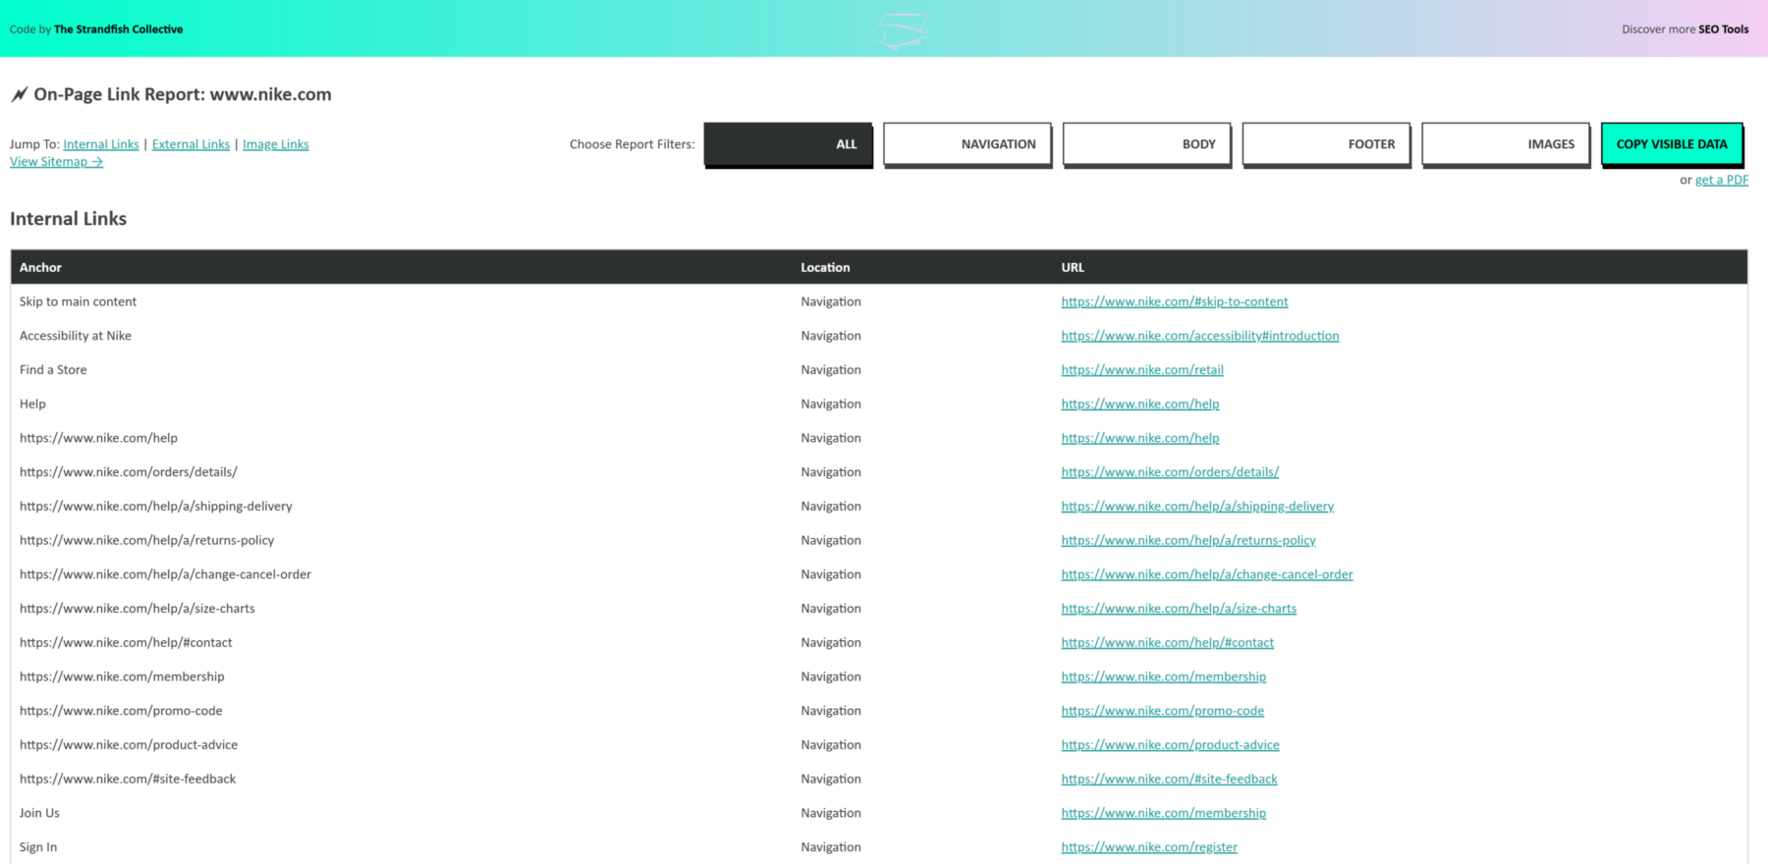This screenshot has width=1768, height=864.
Task: Open The Strandfish Collective link
Action: [x=118, y=29]
